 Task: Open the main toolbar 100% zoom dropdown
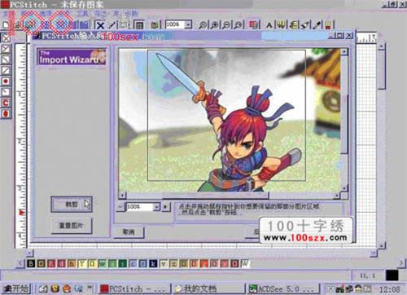pos(188,25)
